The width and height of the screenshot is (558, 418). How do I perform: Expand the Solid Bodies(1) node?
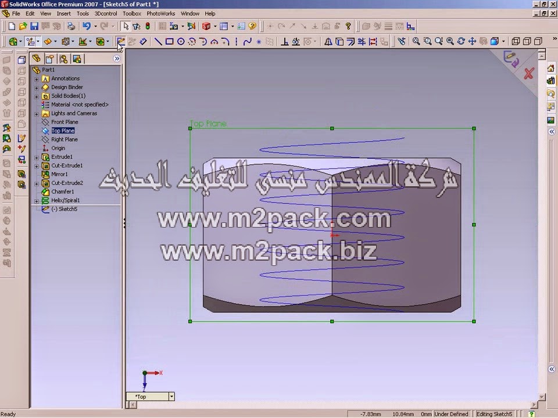[37, 96]
